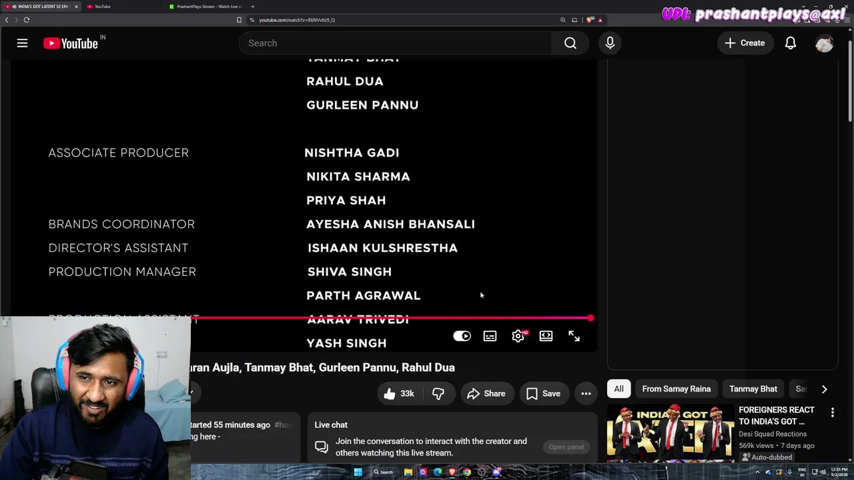Click the Open panel live chat button
The height and width of the screenshot is (480, 854).
click(566, 447)
